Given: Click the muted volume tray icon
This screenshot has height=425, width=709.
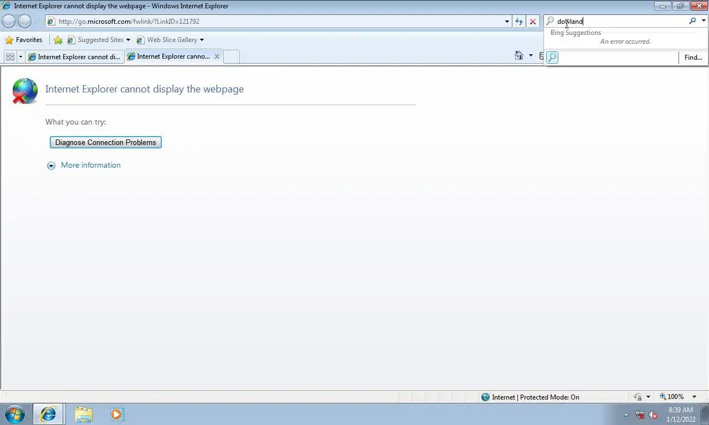Looking at the screenshot, I should click(653, 414).
